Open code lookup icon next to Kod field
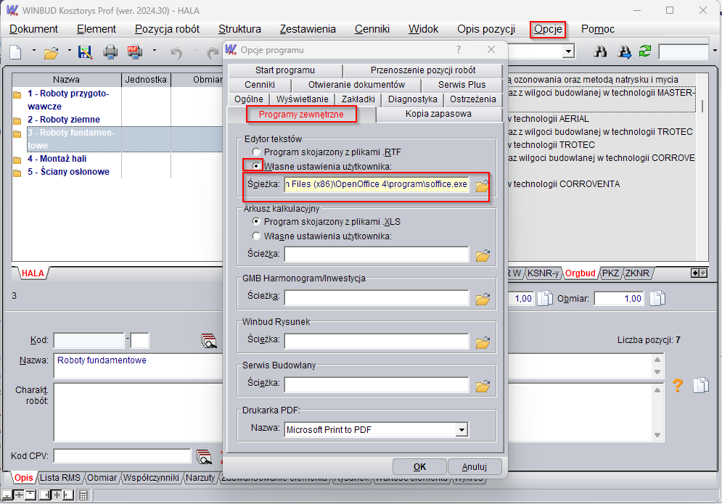Screen dimensions: 722x504 click(x=208, y=341)
